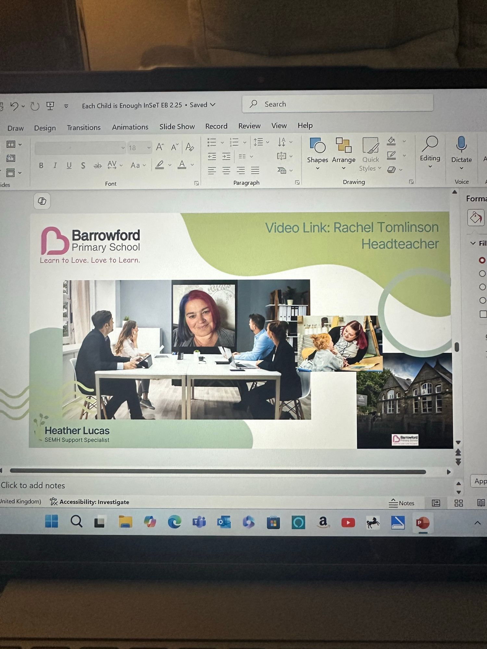
Task: Click the Numbering list icon
Action: point(234,142)
